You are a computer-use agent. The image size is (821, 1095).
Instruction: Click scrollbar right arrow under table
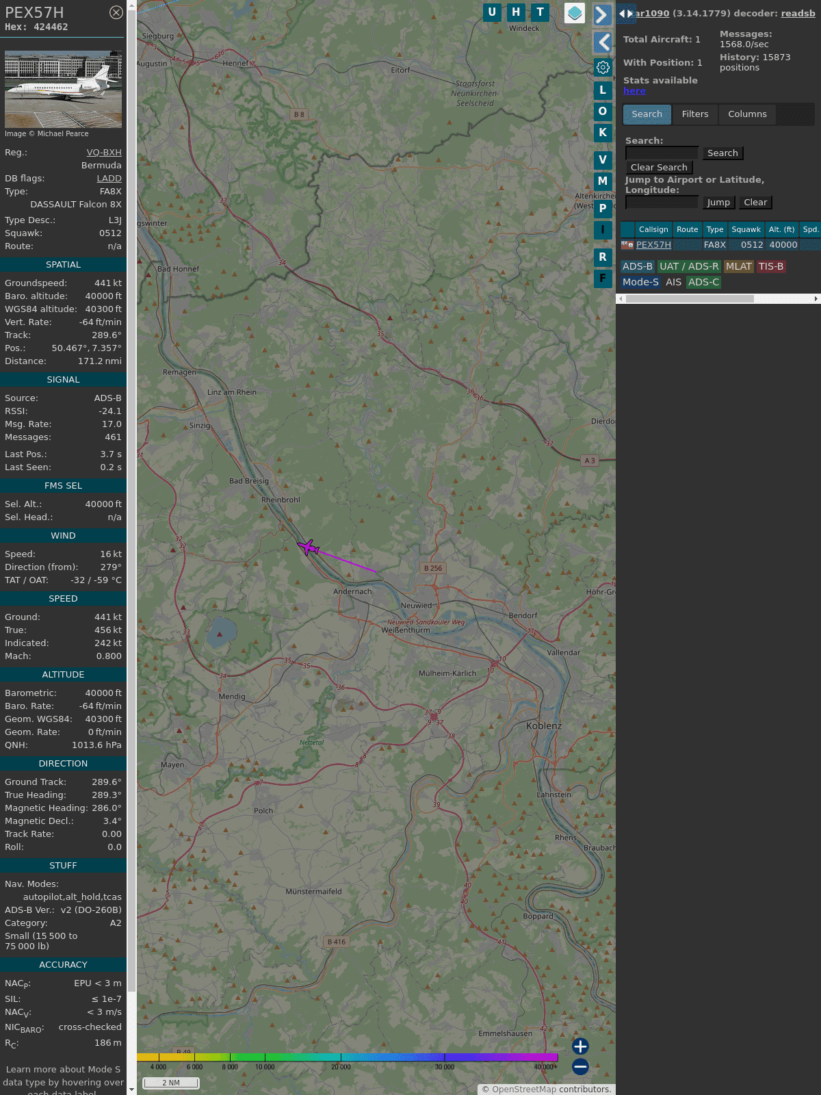pyautogui.click(x=816, y=299)
